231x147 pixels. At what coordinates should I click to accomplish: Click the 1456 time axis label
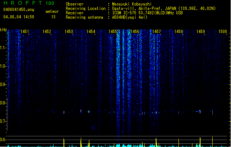tap(135, 31)
